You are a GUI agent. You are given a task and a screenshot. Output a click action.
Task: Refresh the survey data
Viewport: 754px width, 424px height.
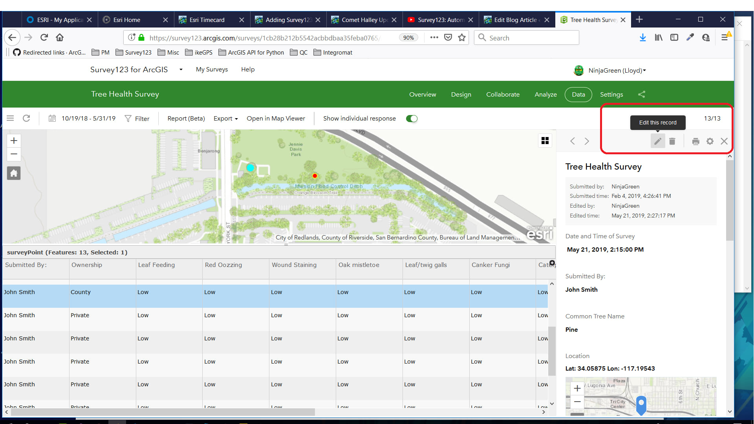[x=26, y=118]
